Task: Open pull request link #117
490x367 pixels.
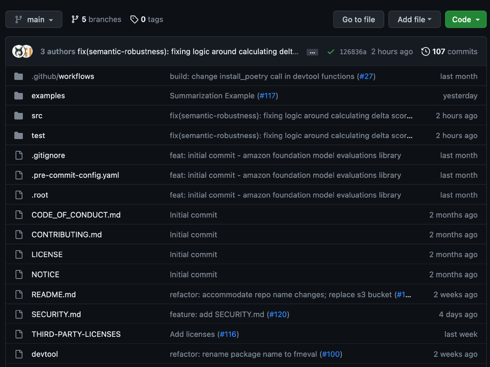Action: pyautogui.click(x=268, y=95)
